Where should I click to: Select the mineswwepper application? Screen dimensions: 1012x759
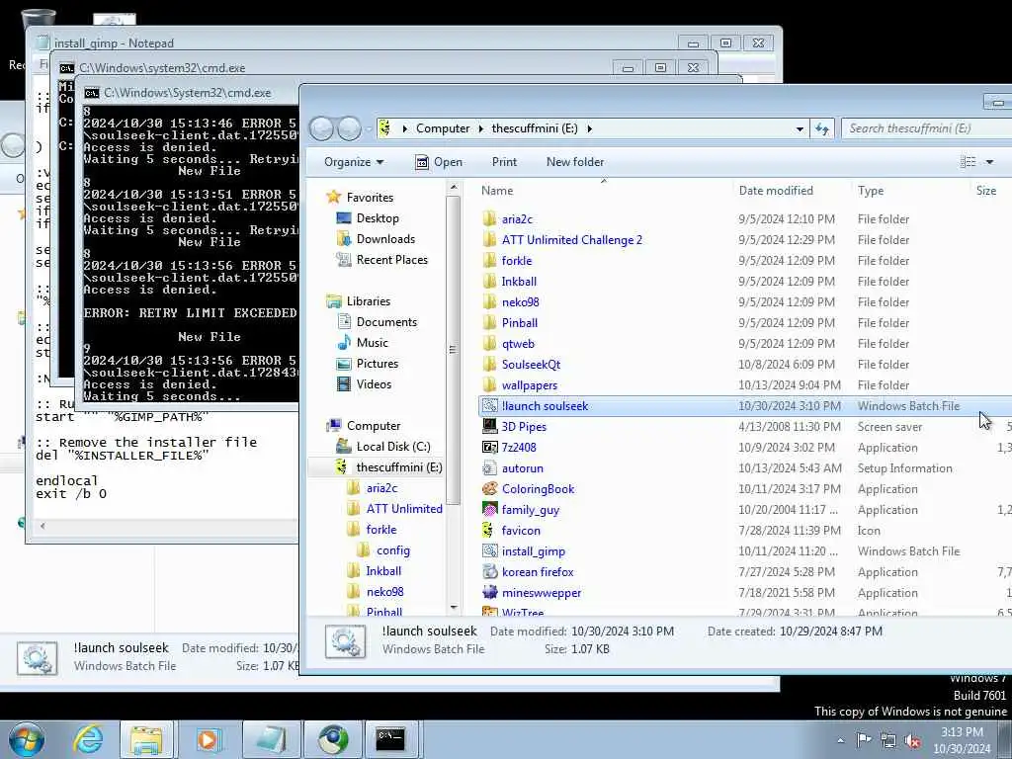point(541,593)
